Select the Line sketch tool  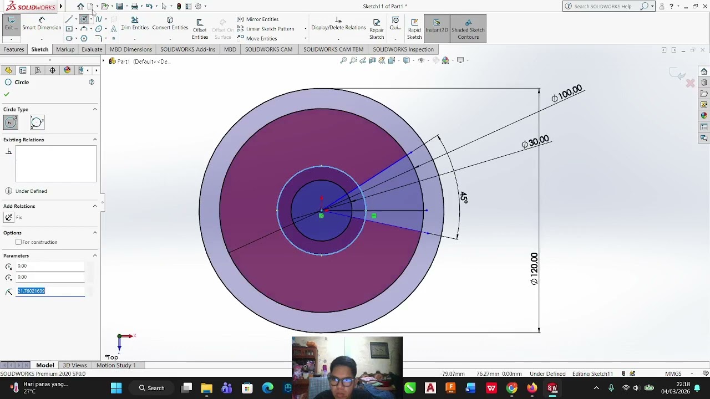[69, 19]
